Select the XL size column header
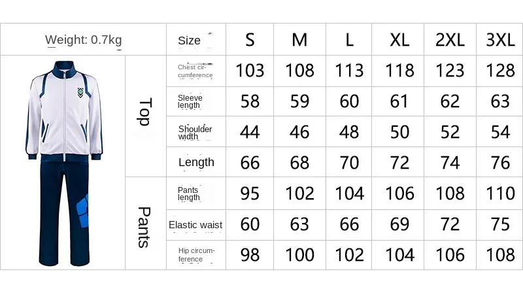 [399, 40]
